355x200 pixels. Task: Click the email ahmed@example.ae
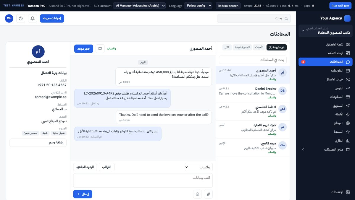51,97
